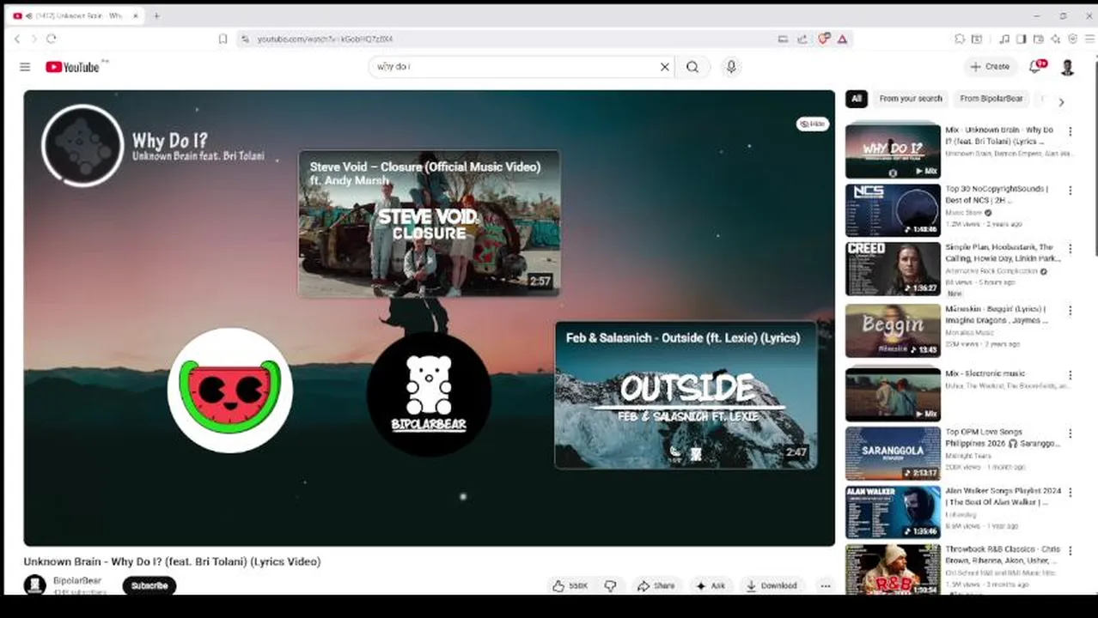
Task: Open the account avatar menu
Action: pos(1068,67)
